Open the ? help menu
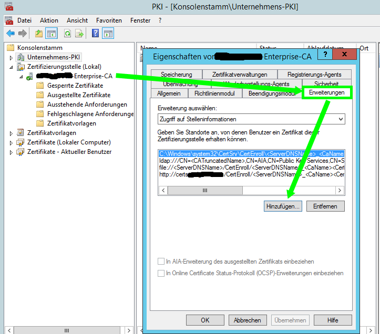 [x=160, y=20]
